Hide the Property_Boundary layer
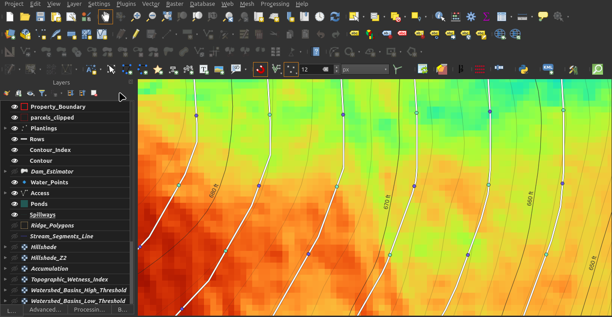Screen dimensions: 612x317 pos(14,107)
